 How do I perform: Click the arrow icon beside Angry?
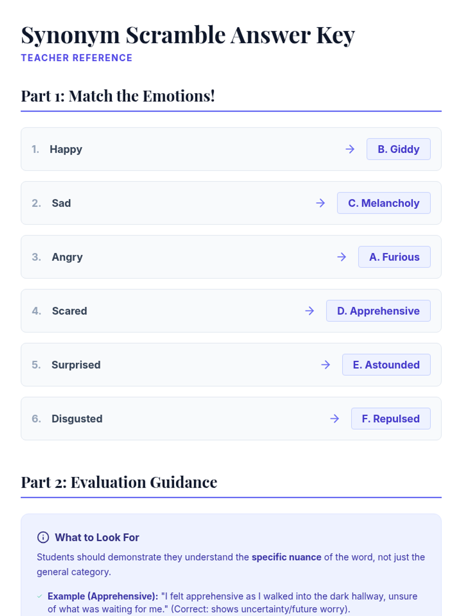tap(341, 257)
